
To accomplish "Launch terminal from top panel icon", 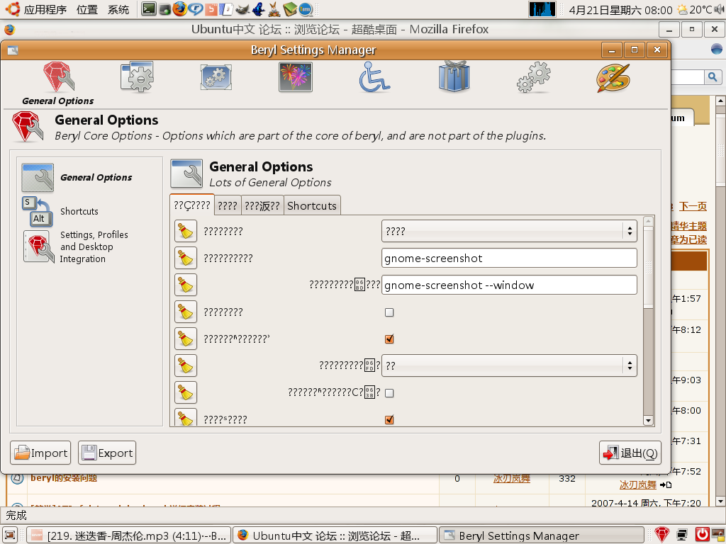I will (x=149, y=8).
